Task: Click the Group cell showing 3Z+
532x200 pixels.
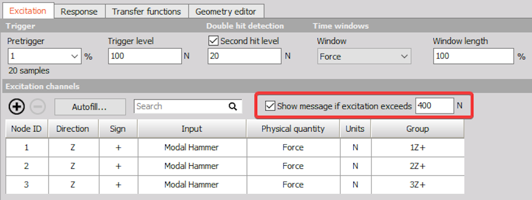Action: pyautogui.click(x=418, y=185)
